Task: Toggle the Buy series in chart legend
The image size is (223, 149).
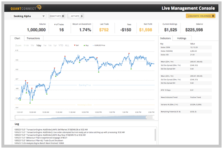Action: 85,46
